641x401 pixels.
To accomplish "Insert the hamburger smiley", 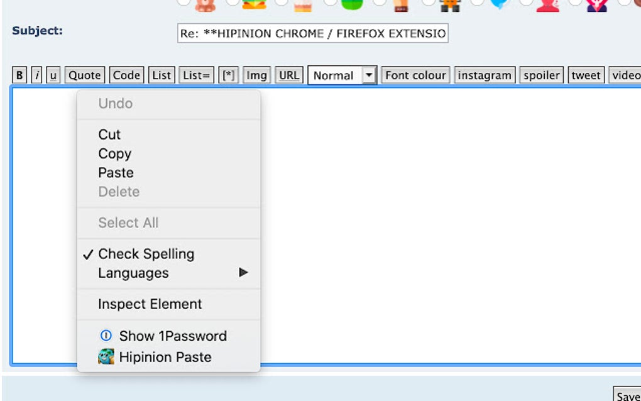I will coord(254,6).
